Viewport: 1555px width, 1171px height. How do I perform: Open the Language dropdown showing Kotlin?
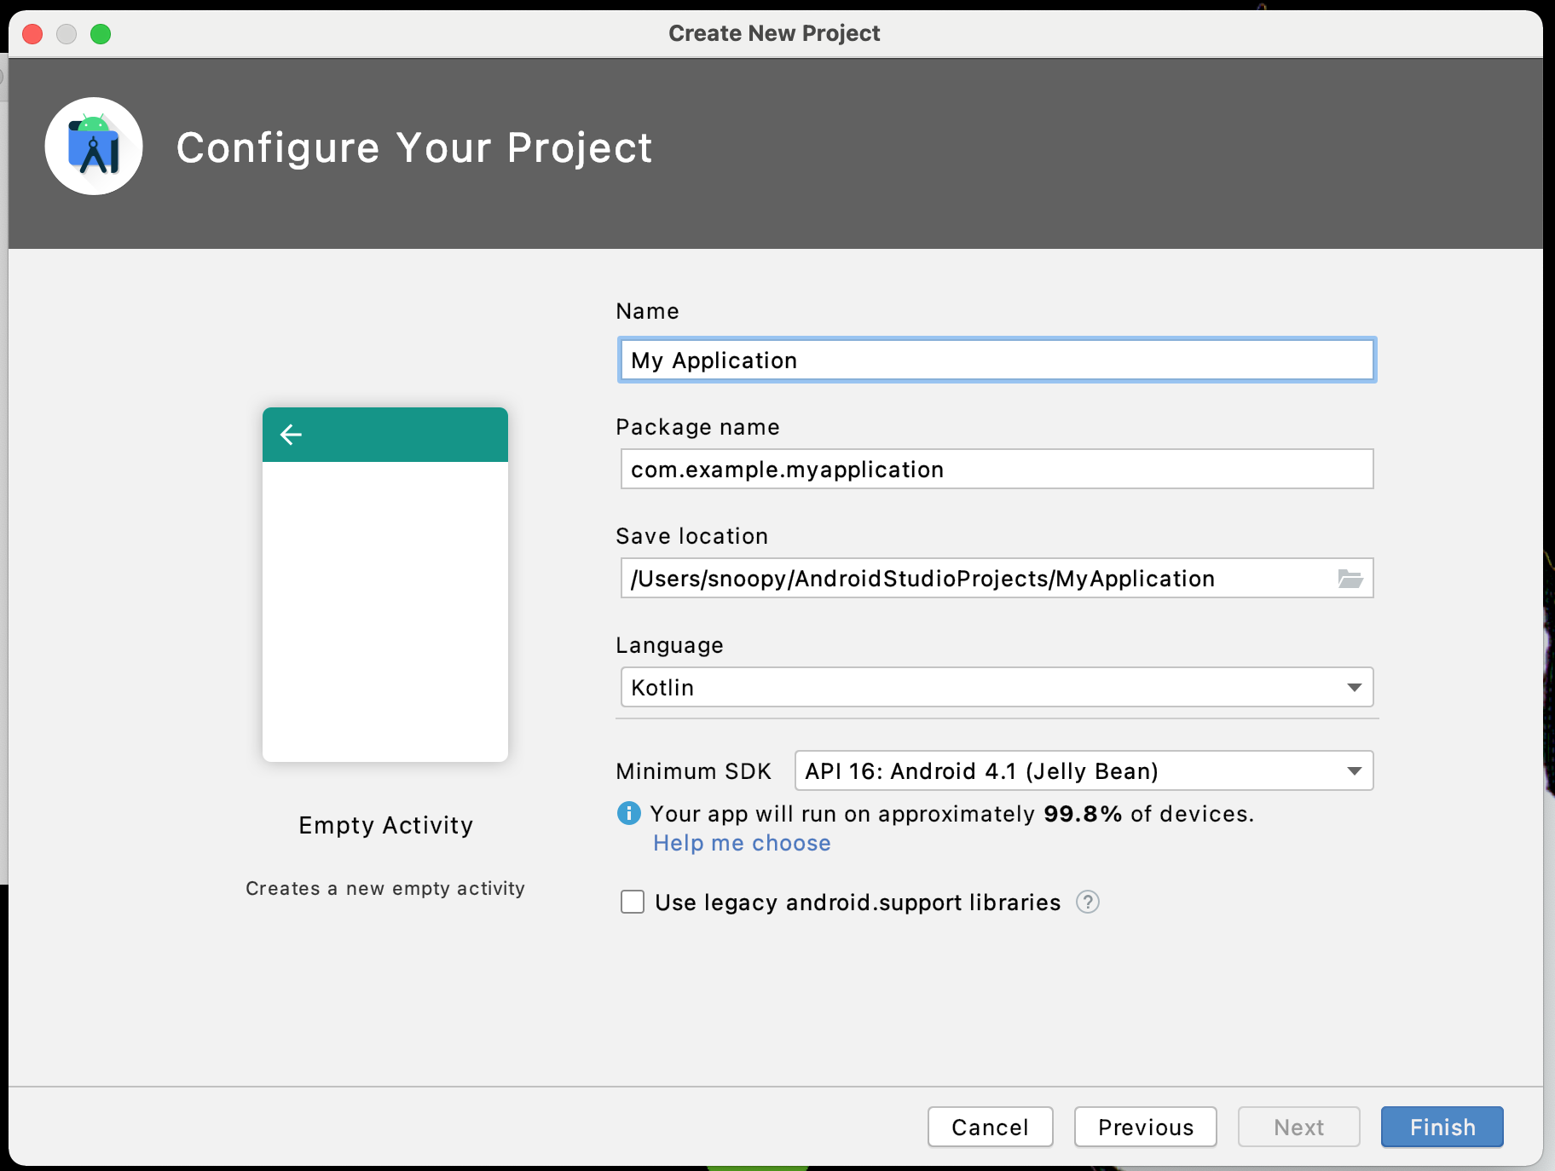[996, 687]
